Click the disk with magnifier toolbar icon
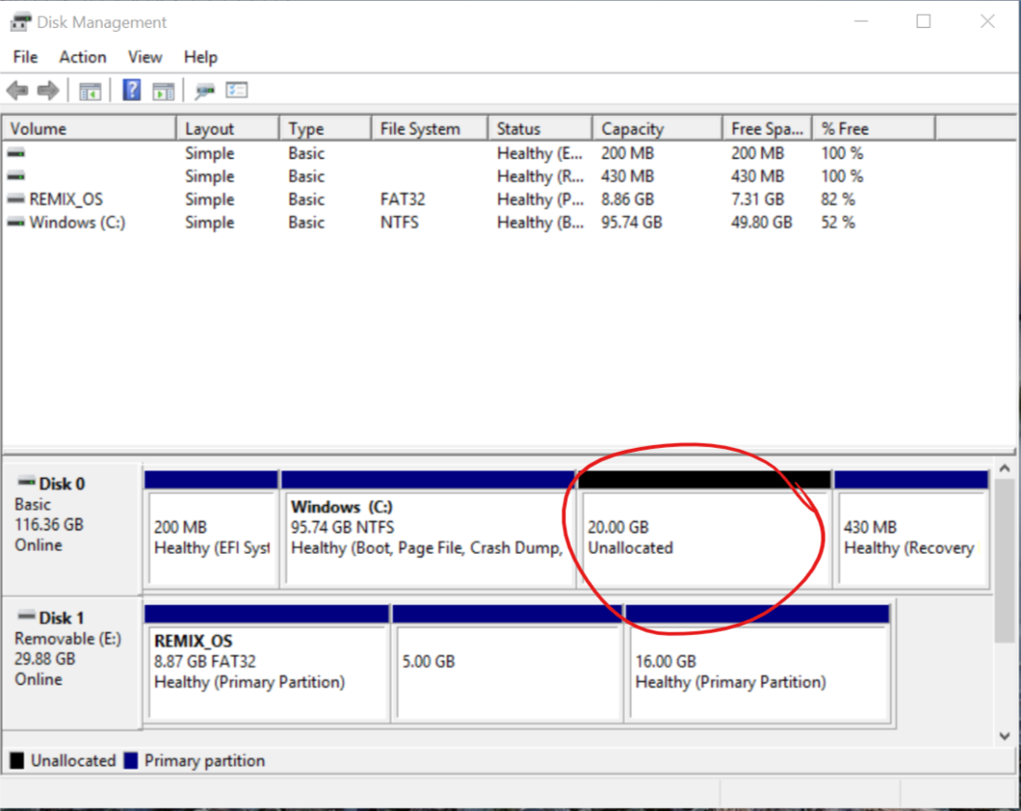 204,91
